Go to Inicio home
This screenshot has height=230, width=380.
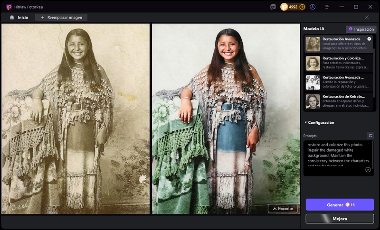[19, 18]
